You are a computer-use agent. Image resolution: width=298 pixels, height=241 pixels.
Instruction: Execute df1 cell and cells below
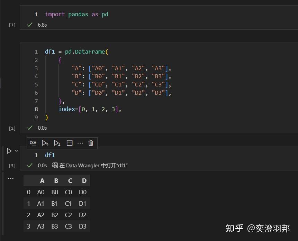tap(57, 143)
